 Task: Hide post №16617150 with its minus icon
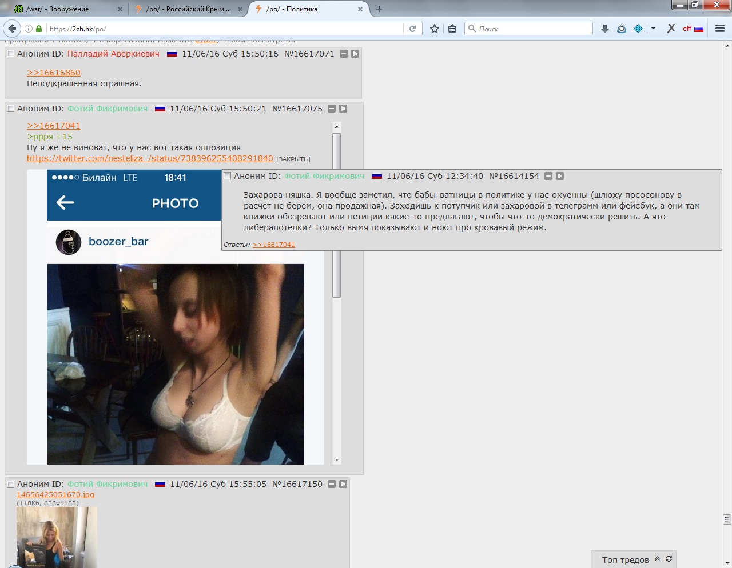[332, 484]
